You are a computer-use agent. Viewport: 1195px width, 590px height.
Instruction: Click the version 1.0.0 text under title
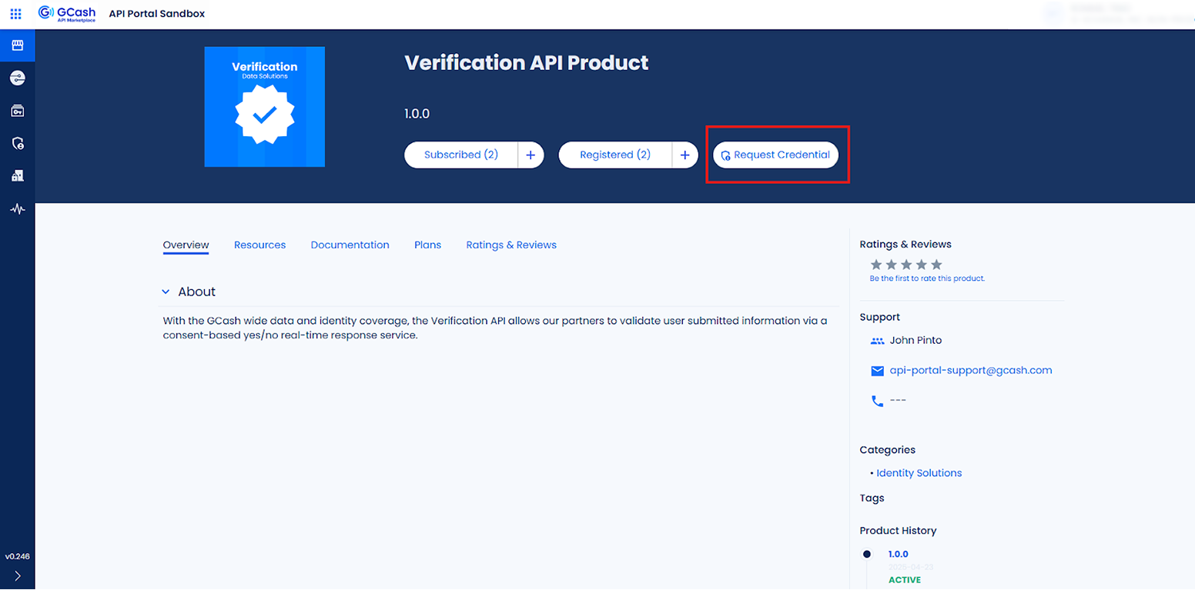(417, 114)
